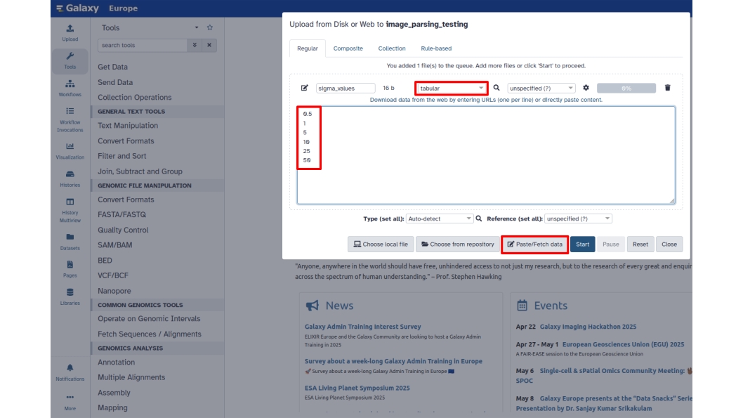
Task: Open Operate on Genomic Intervals section
Action: click(149, 318)
